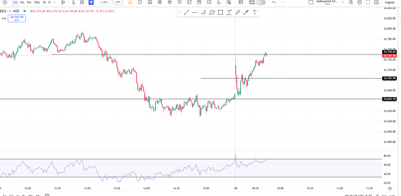The height and width of the screenshot is (196, 401).
Task: Click the BUY 24,747.90 button
Action: [x=17, y=18]
